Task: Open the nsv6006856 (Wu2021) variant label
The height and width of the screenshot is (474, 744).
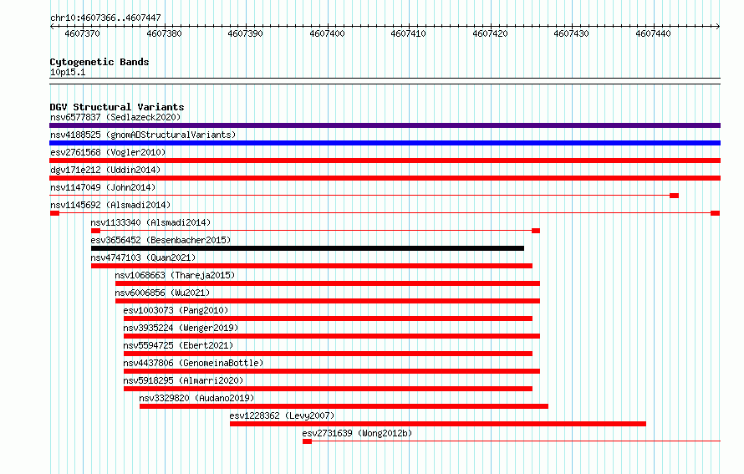Action: pos(162,293)
